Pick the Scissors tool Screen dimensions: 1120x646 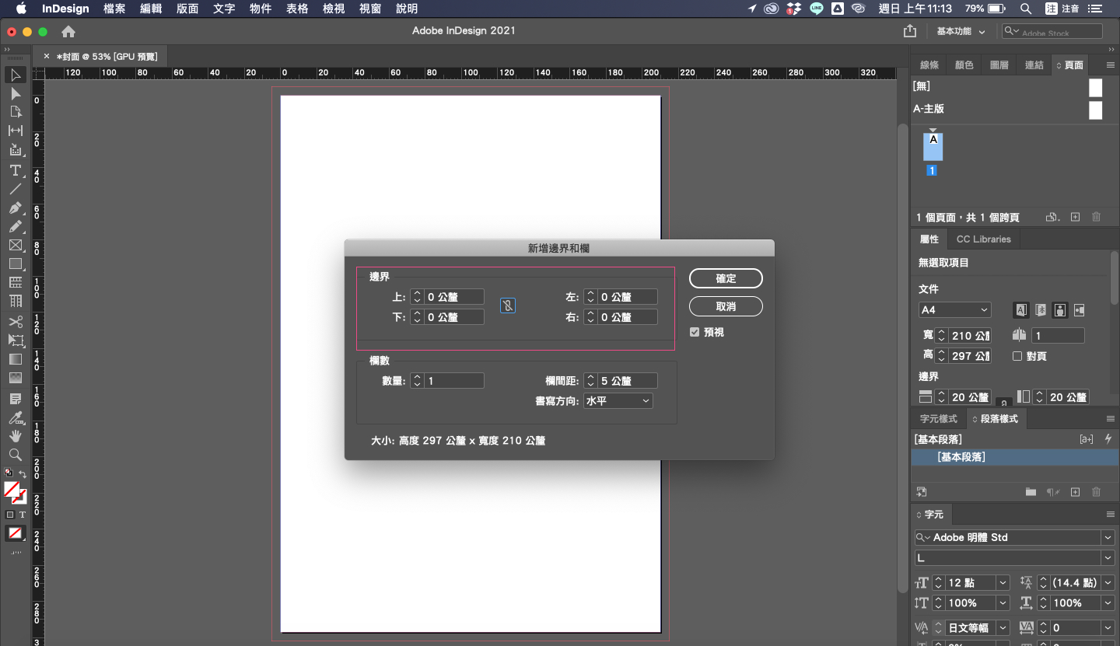point(15,321)
